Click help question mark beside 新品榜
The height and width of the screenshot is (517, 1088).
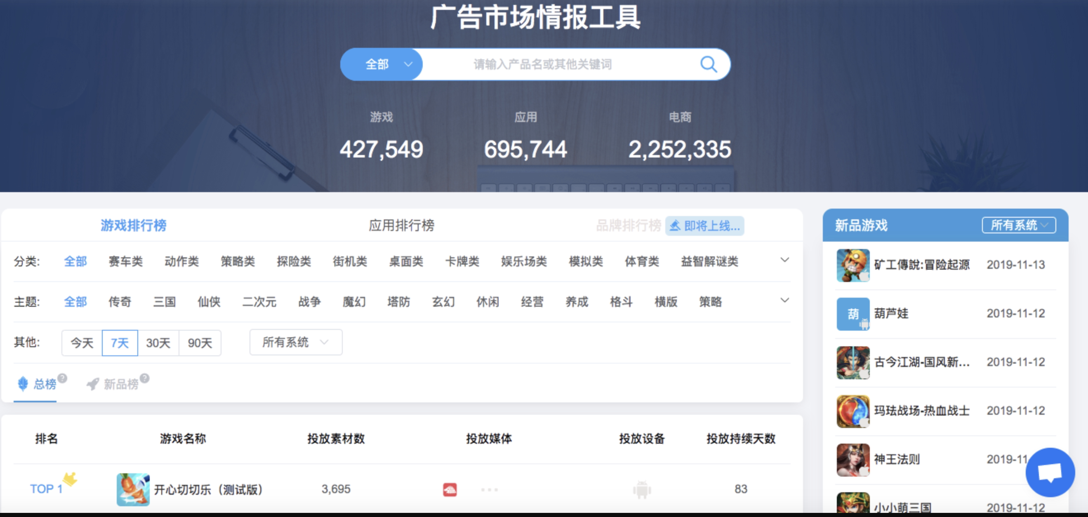pyautogui.click(x=144, y=378)
